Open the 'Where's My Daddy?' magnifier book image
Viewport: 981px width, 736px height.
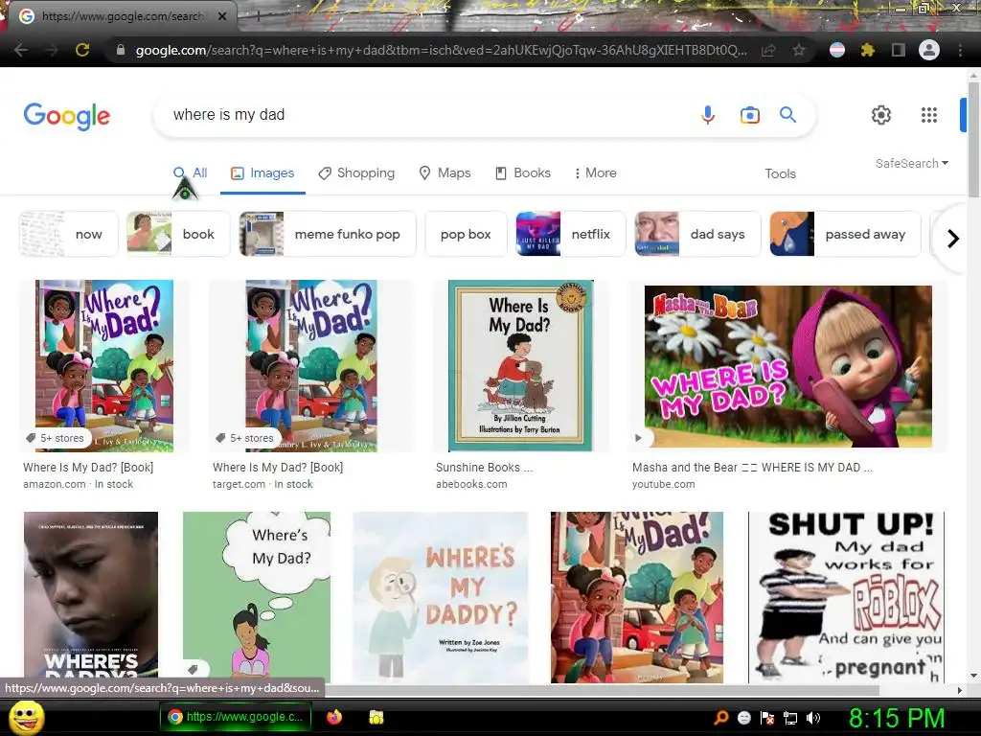click(441, 597)
